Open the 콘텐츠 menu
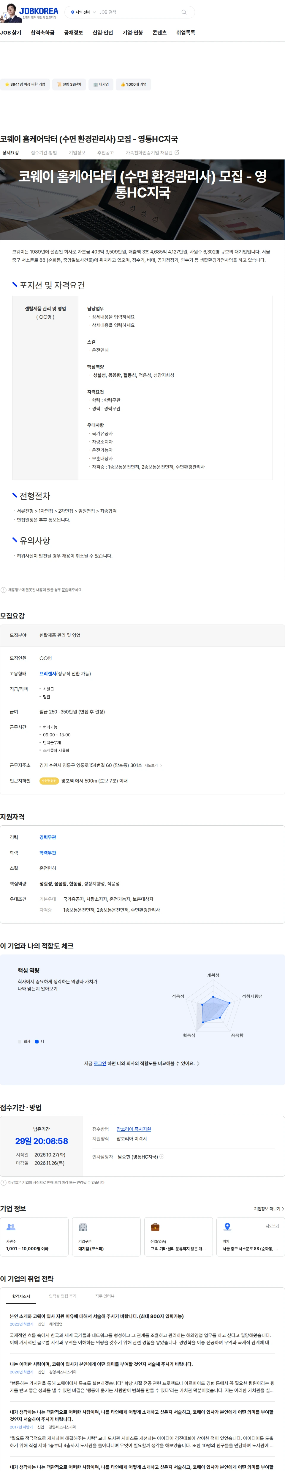This screenshot has height=1471, width=285. [x=160, y=33]
